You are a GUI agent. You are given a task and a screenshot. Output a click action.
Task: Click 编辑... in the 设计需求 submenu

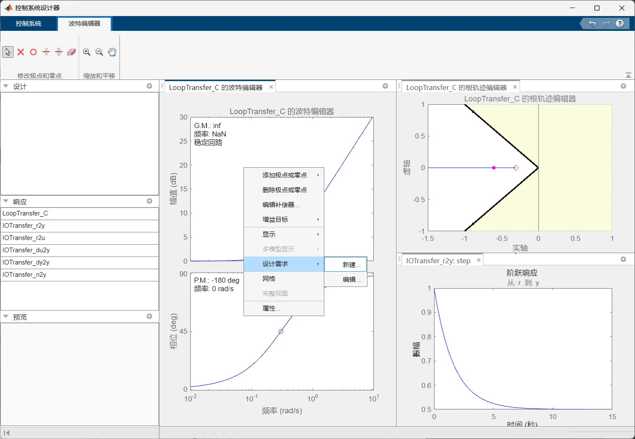pos(351,280)
